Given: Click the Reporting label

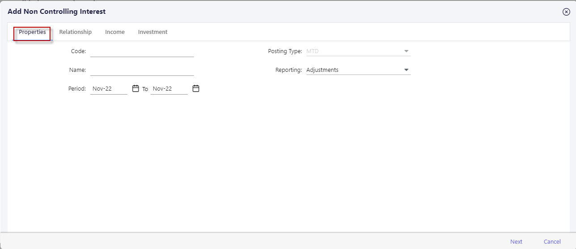Looking at the screenshot, I should [289, 70].
